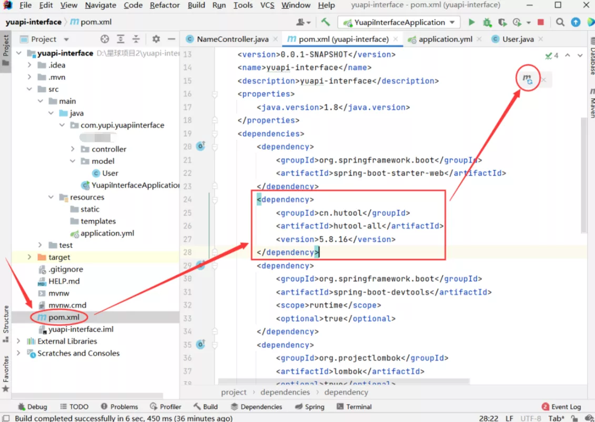
Task: Open the Terminal tool window
Action: (354, 407)
